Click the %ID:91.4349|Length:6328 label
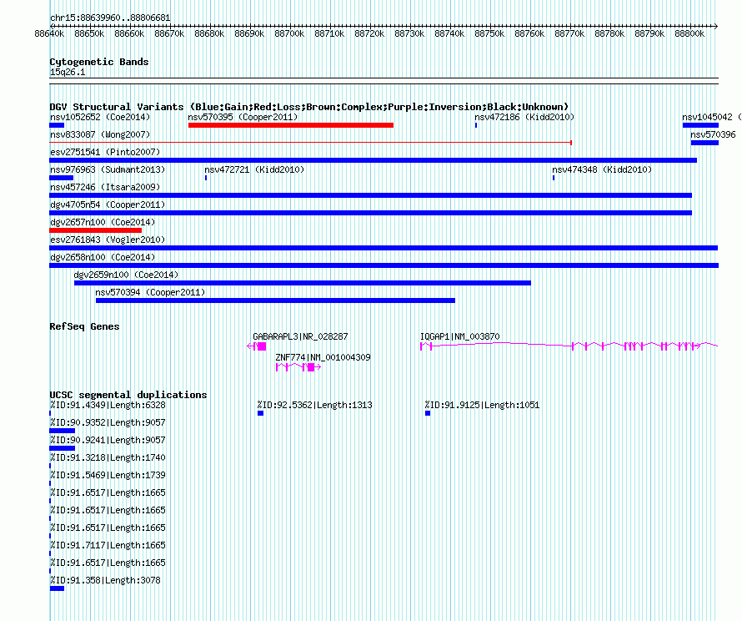This screenshot has width=742, height=621. 108,405
